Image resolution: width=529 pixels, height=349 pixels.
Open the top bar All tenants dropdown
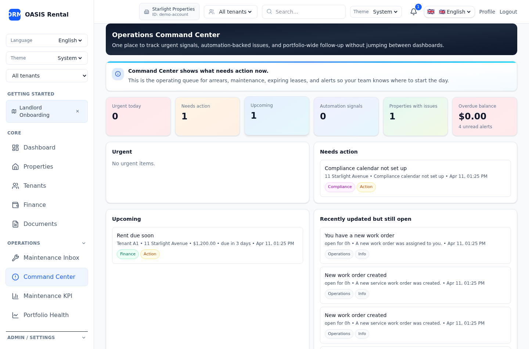click(x=231, y=12)
